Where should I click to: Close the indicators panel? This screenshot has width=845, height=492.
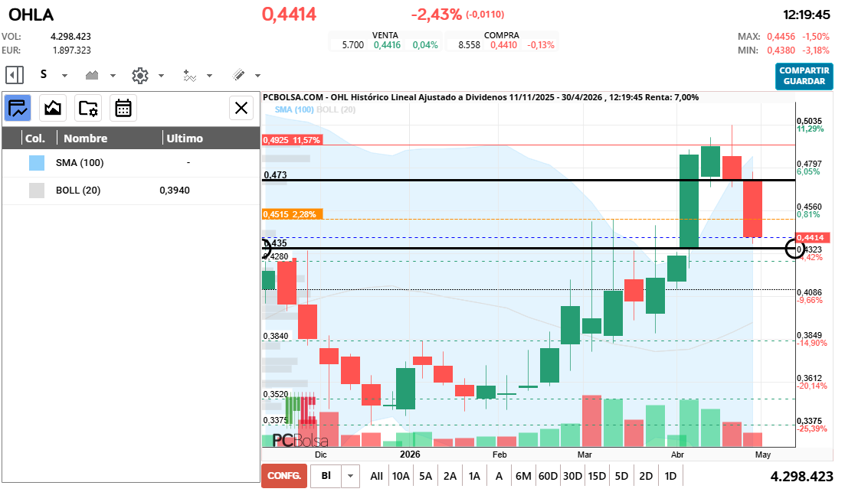(x=242, y=108)
